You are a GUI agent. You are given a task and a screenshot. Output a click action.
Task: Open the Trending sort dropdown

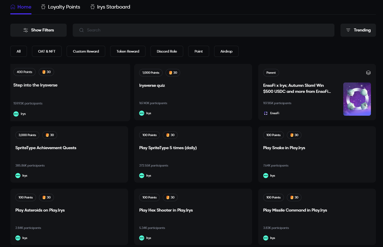pyautogui.click(x=358, y=30)
